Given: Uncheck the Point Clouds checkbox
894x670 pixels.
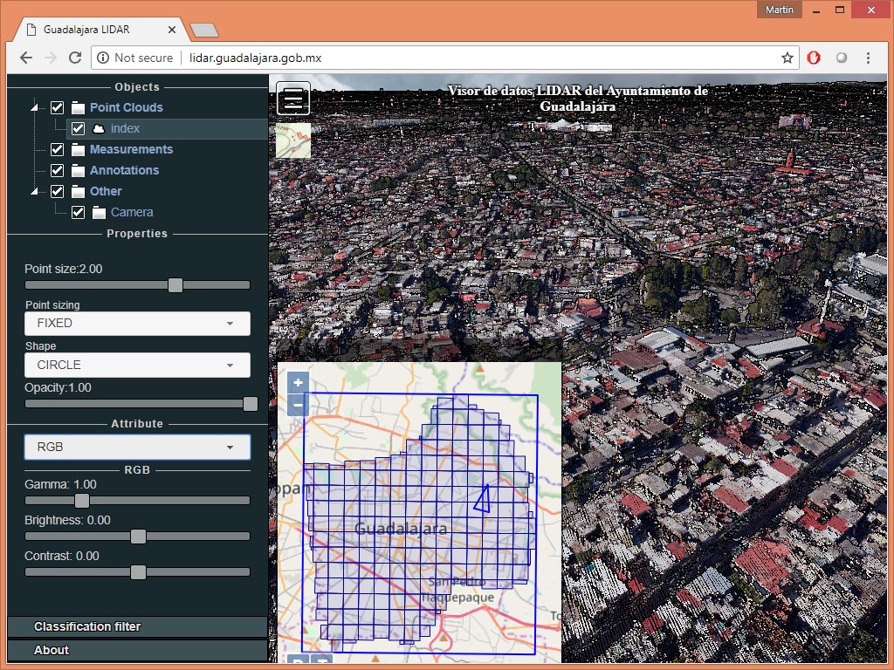Looking at the screenshot, I should [x=58, y=107].
